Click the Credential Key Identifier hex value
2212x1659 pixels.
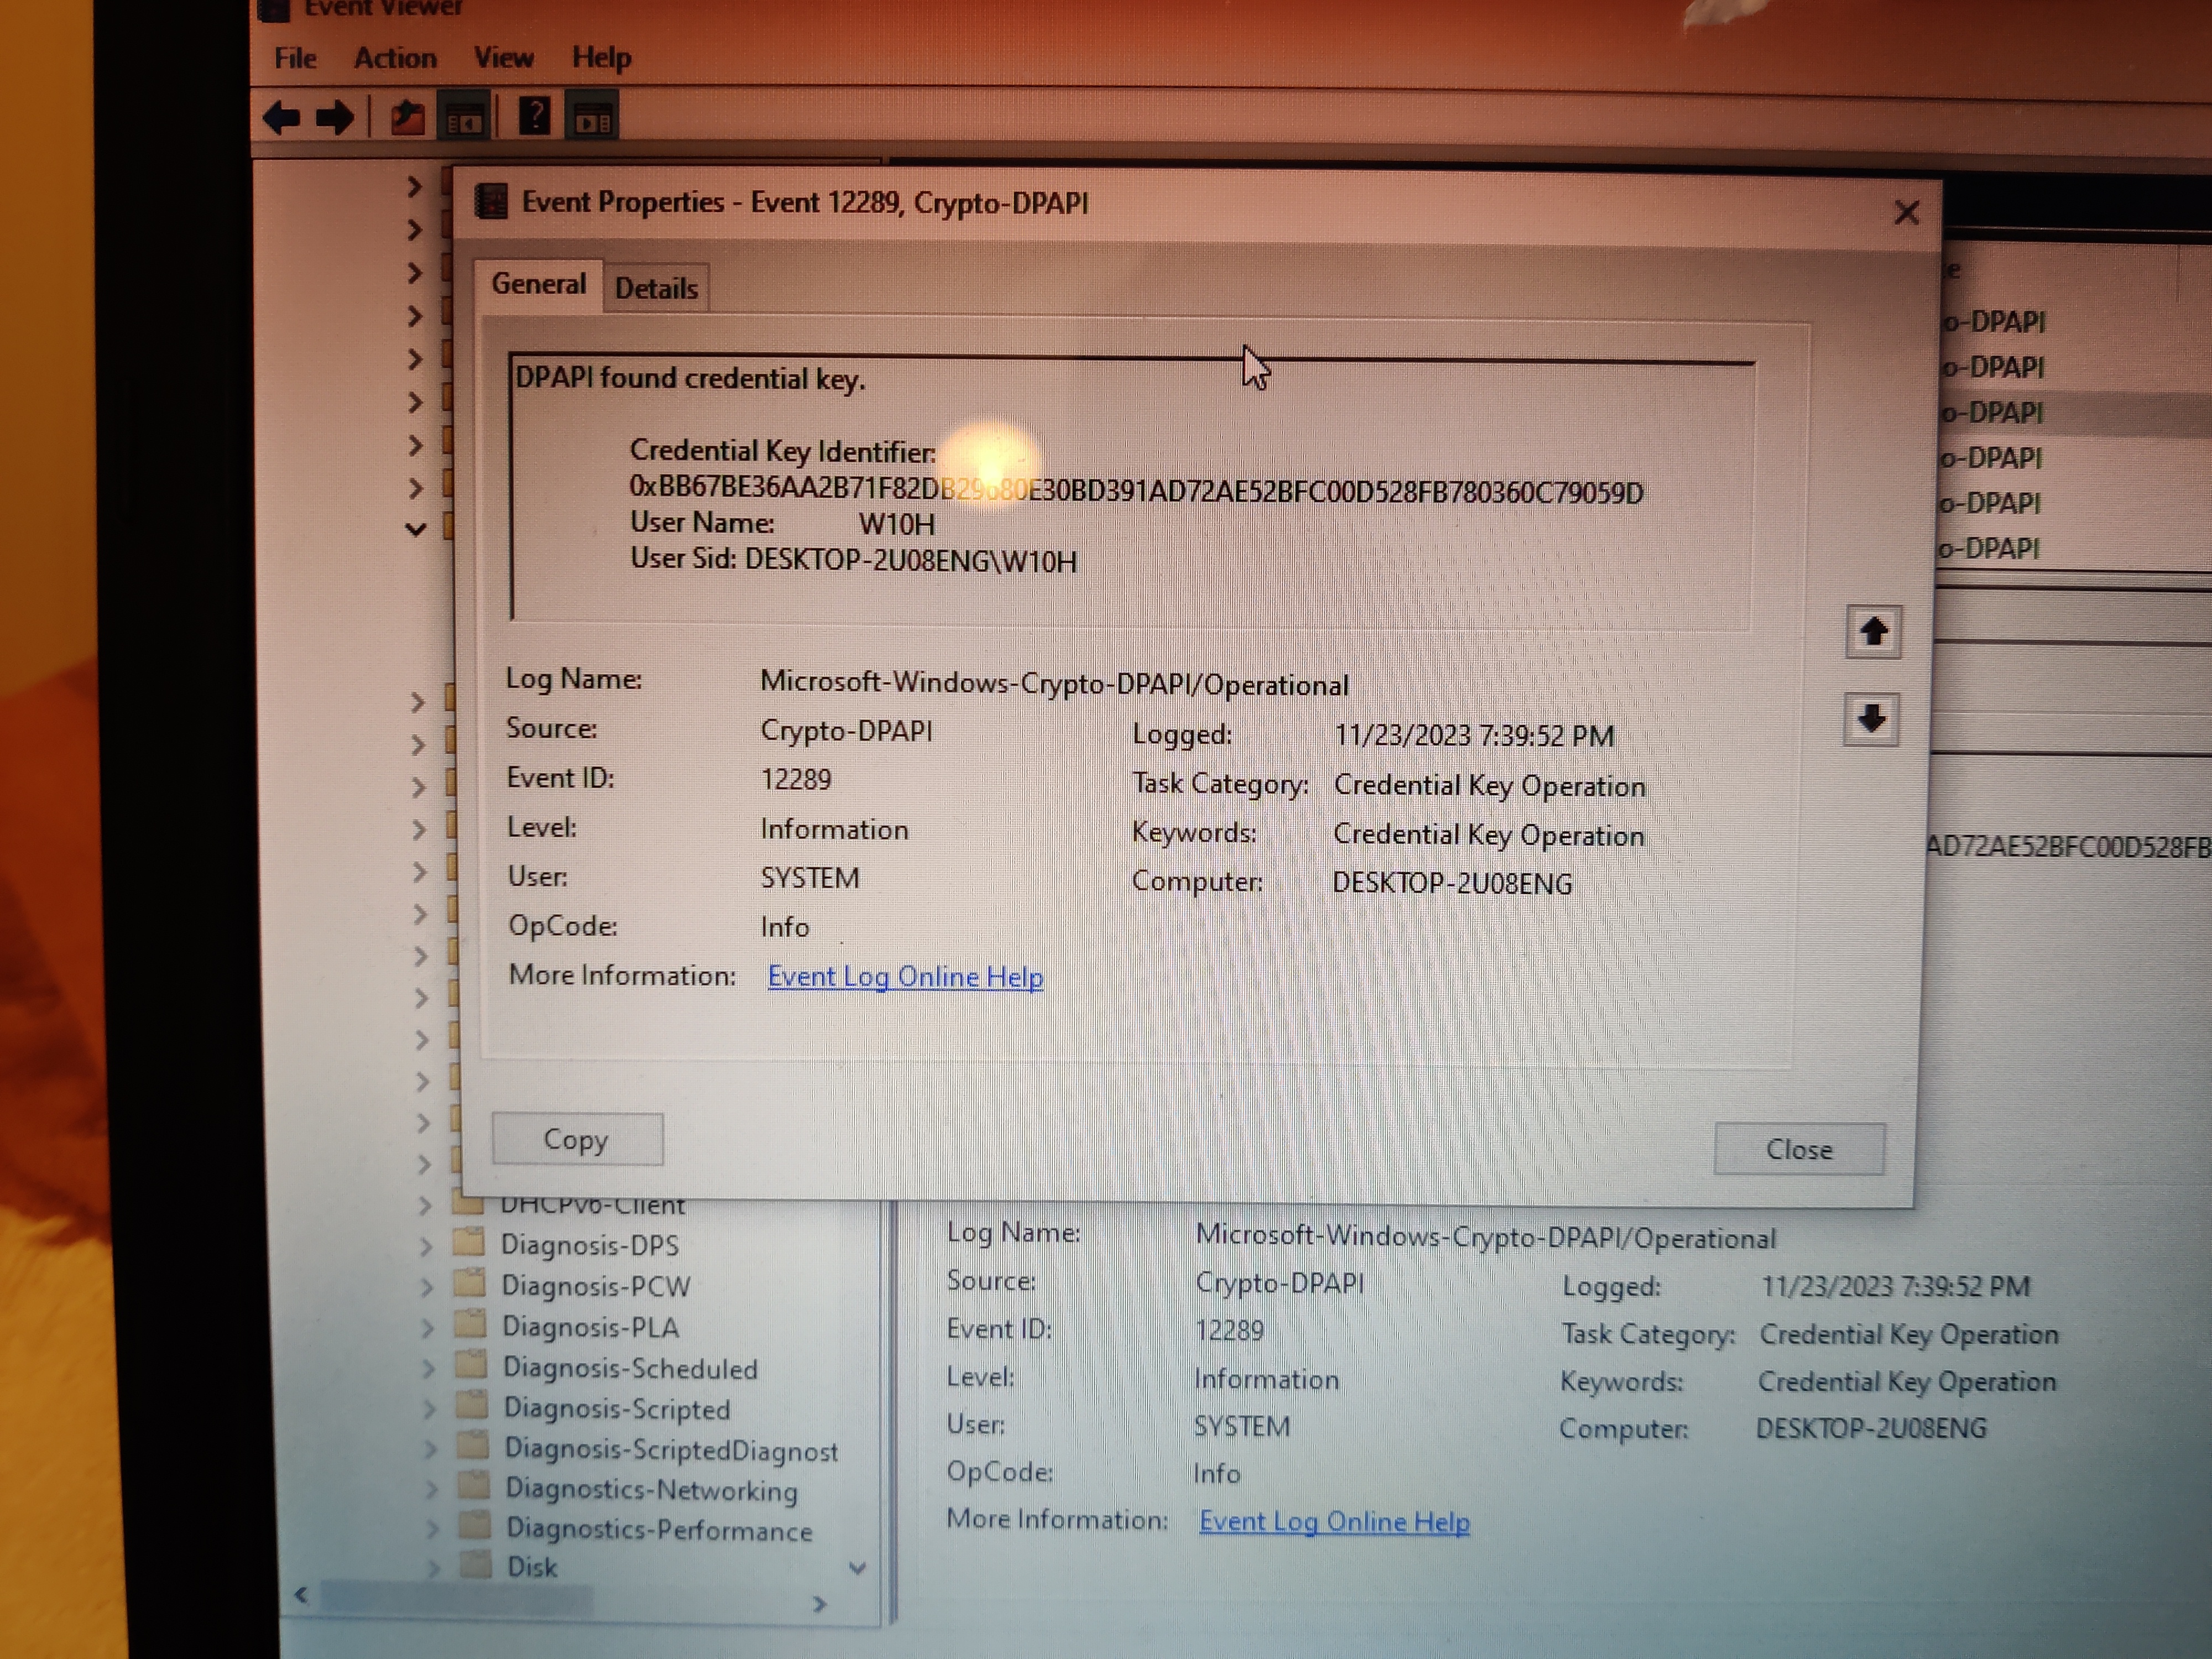pyautogui.click(x=1136, y=489)
